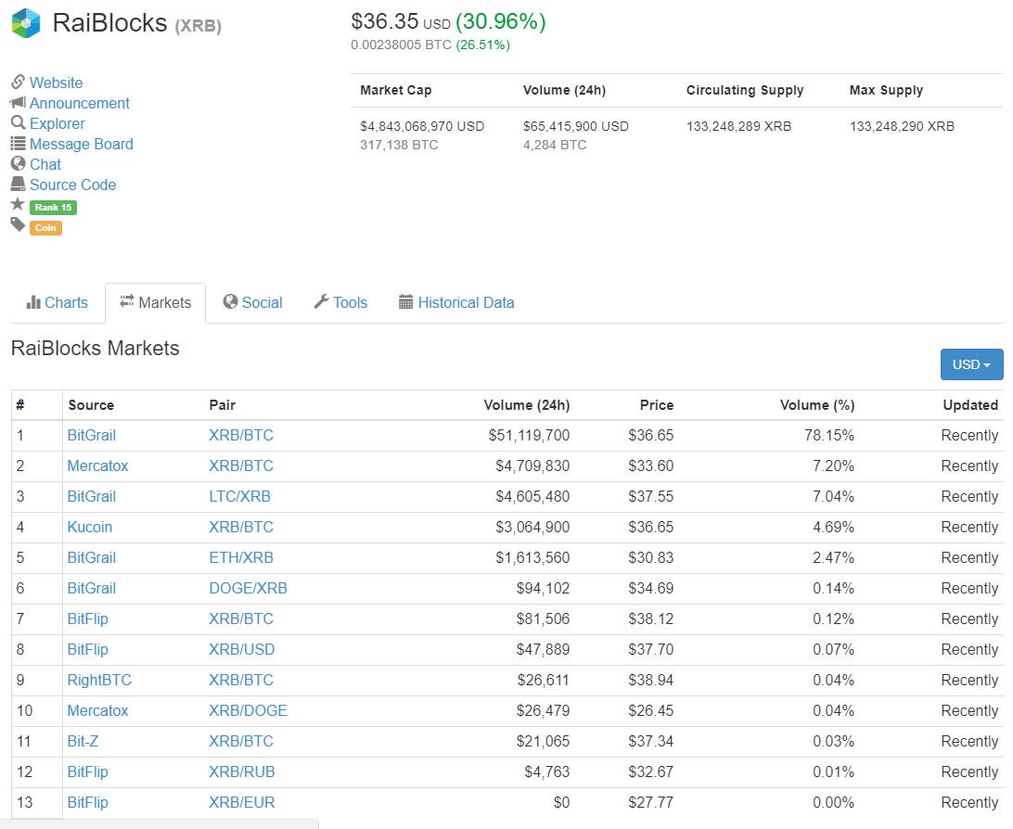Screen dimensions: 1013x829
Task: Open the XRB/EUR pair link
Action: click(x=241, y=802)
